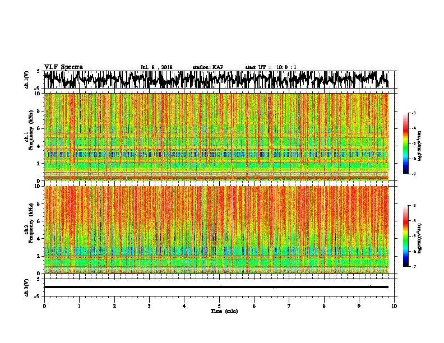This screenshot has width=444, height=343.
Task: Click the "10" kHz tick on ch.2 frequency axis
Action: point(38,186)
